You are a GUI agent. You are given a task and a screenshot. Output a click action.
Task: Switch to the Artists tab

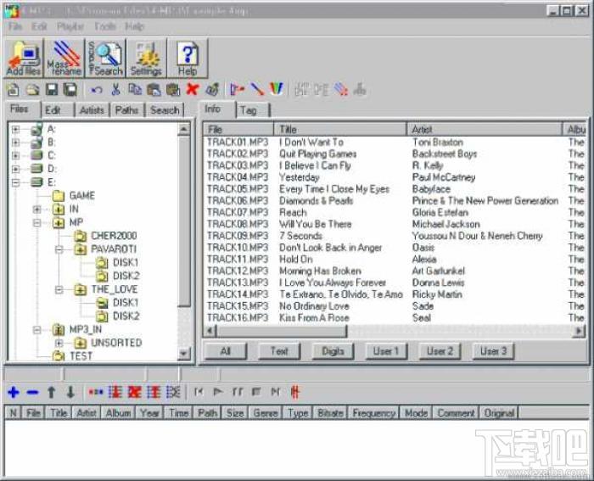point(92,110)
